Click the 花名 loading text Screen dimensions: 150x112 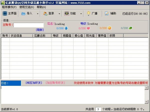coord(56,24)
